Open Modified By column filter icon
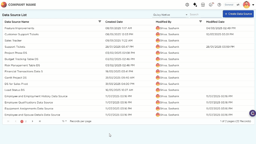 (x=200, y=21)
